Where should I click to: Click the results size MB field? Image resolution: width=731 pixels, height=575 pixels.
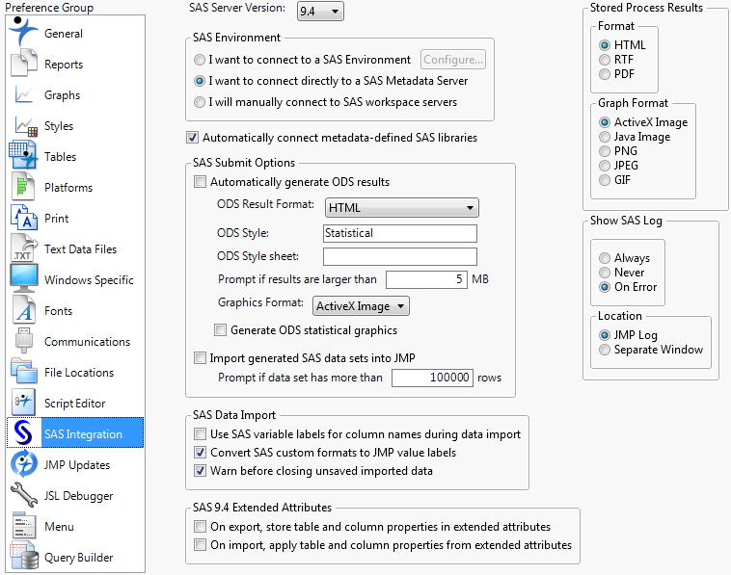tap(426, 279)
